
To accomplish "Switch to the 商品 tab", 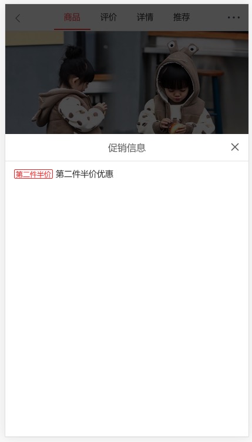I will click(x=72, y=18).
